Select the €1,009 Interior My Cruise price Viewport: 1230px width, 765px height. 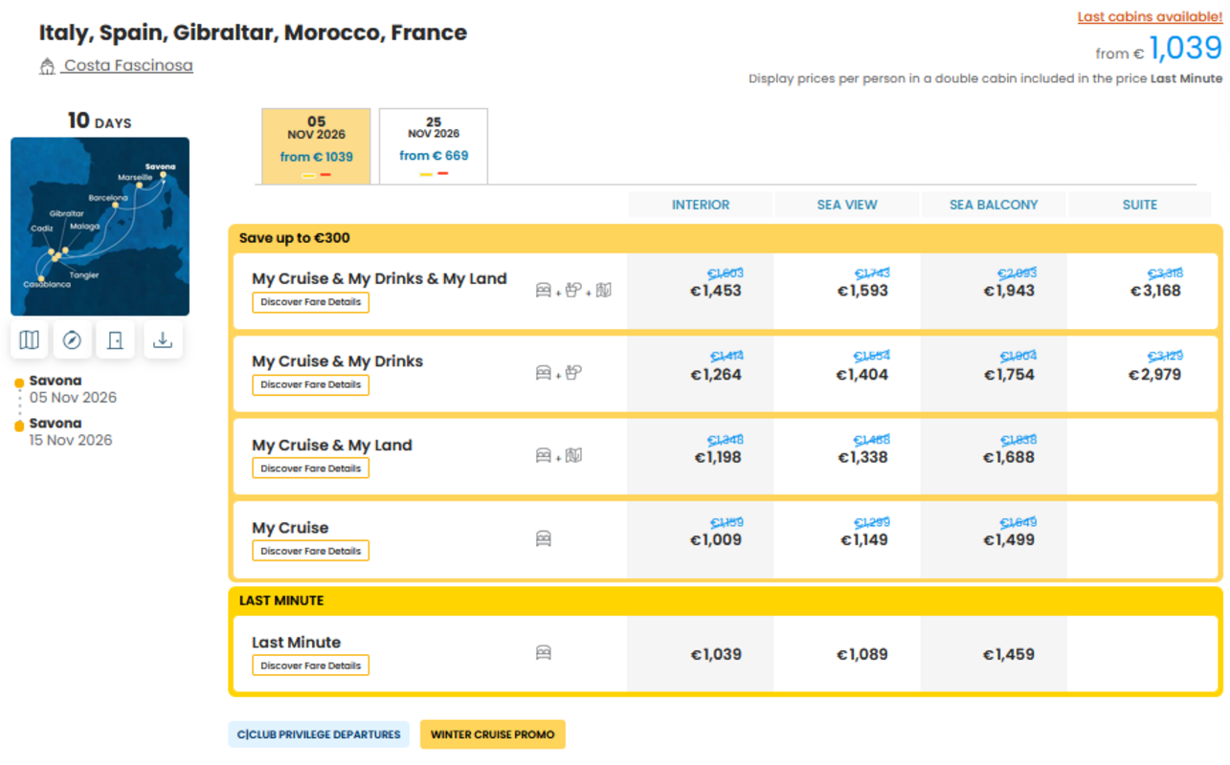[x=716, y=540]
